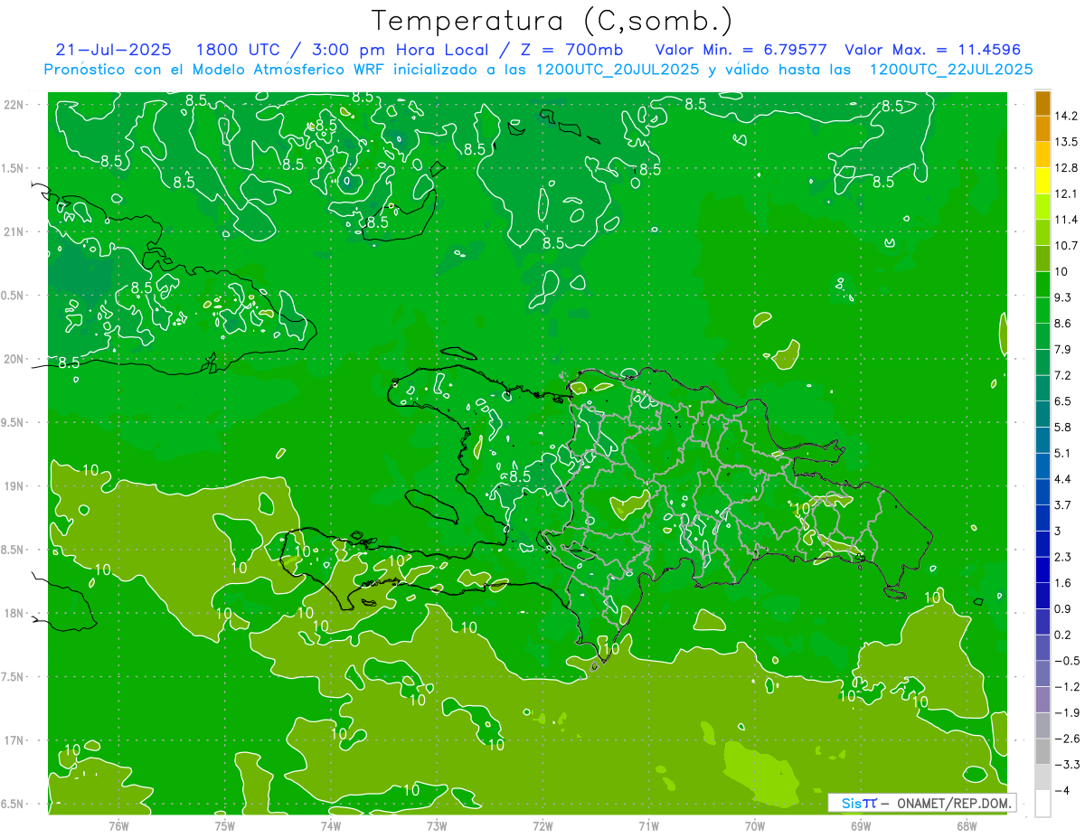1085x838 pixels.
Task: Click the "71W" longitude axis label
Action: [648, 824]
